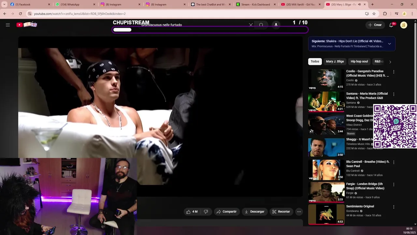Open the YouTube hamburger guide menu
417x235 pixels.
pos(8,25)
